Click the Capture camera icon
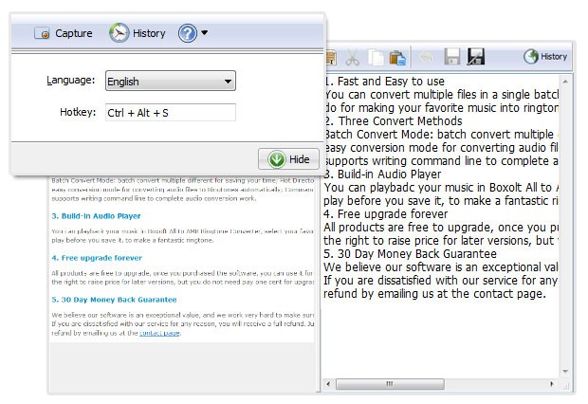Screen dimensions: 588x404 pos(42,34)
